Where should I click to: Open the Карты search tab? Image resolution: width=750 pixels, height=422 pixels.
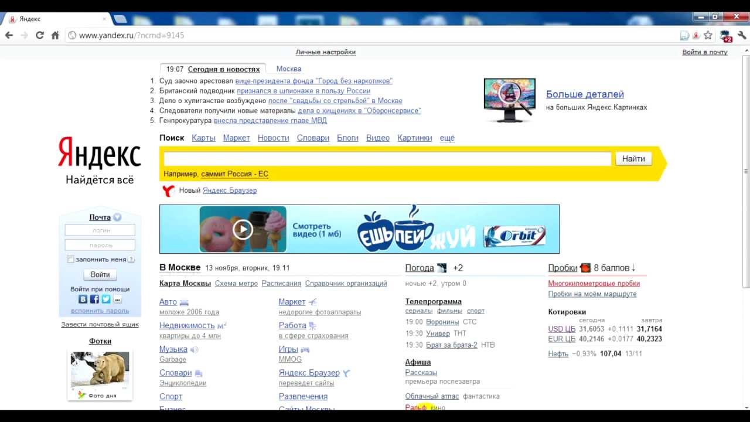203,138
